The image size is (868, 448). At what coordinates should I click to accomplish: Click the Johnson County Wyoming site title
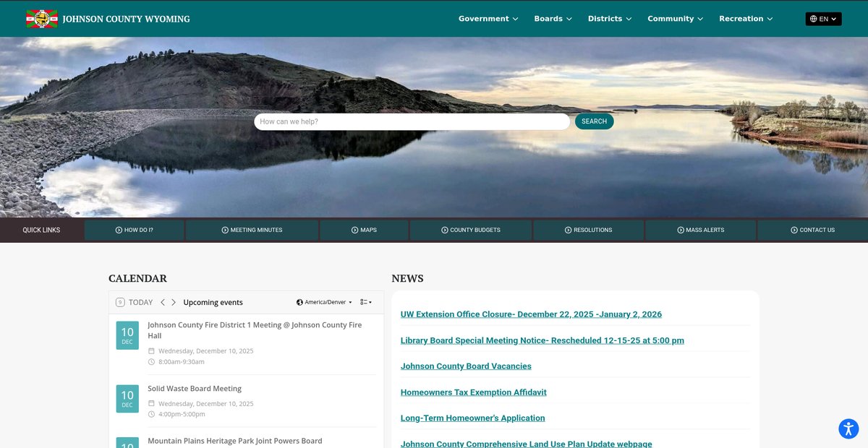click(x=126, y=19)
